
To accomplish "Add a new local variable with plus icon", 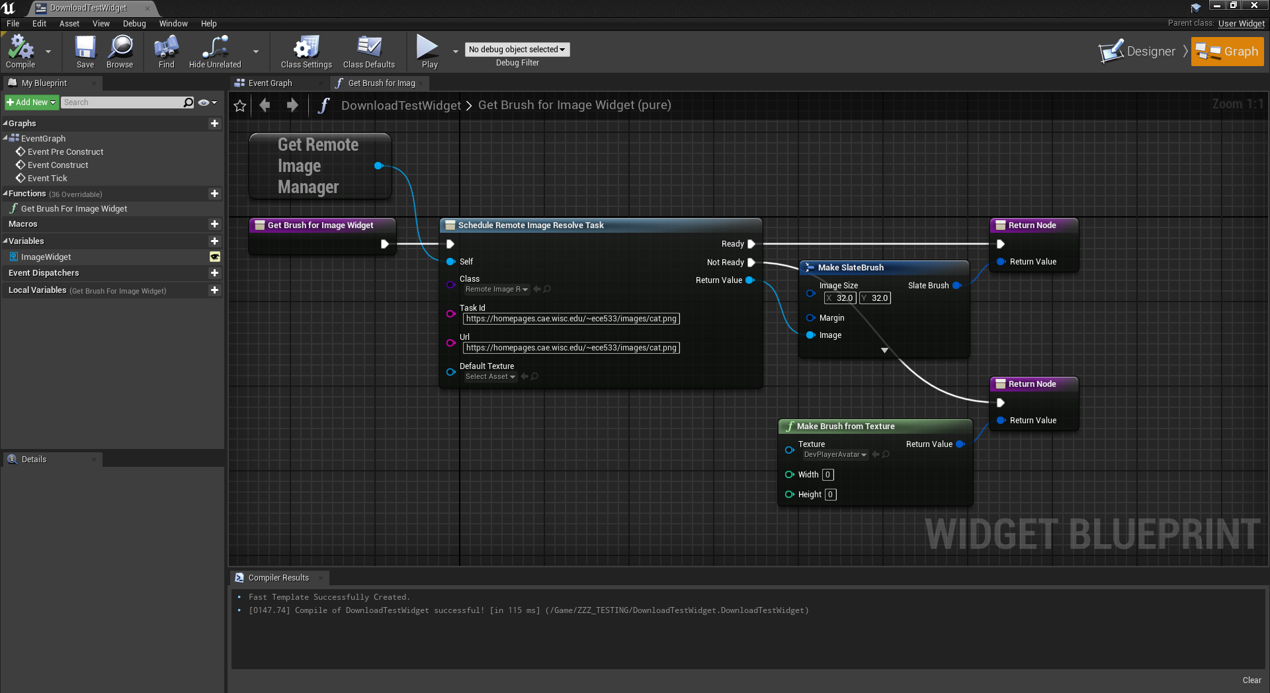I will coord(214,290).
